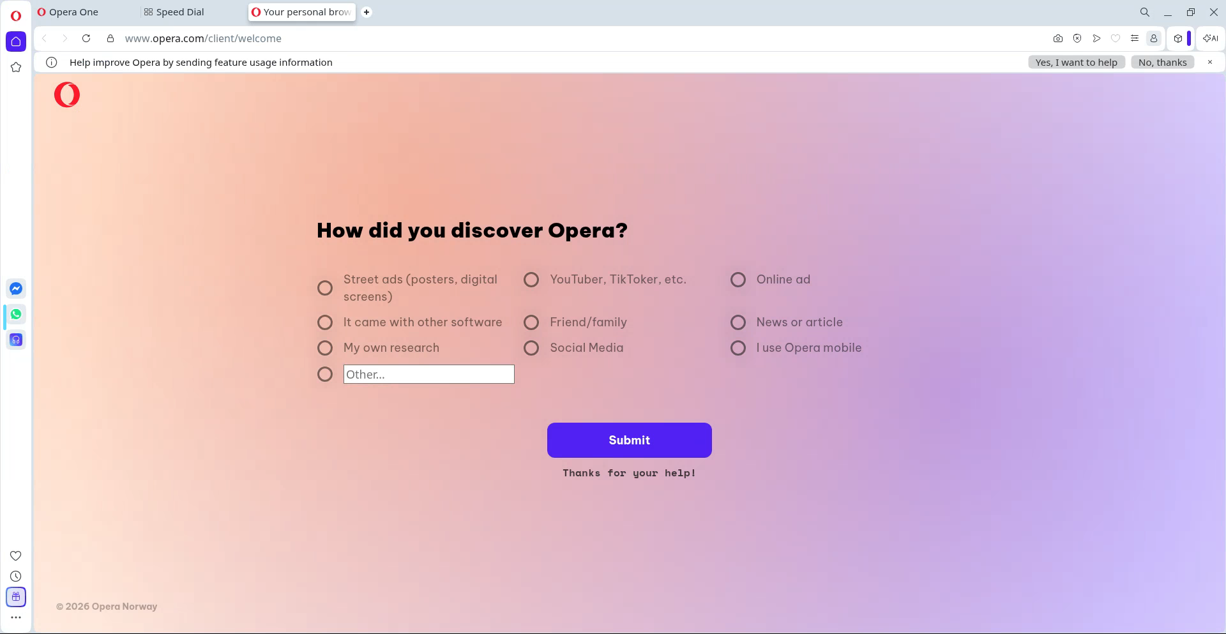The width and height of the screenshot is (1226, 634).
Task: Click 'No, thanks' button
Action: point(1163,63)
